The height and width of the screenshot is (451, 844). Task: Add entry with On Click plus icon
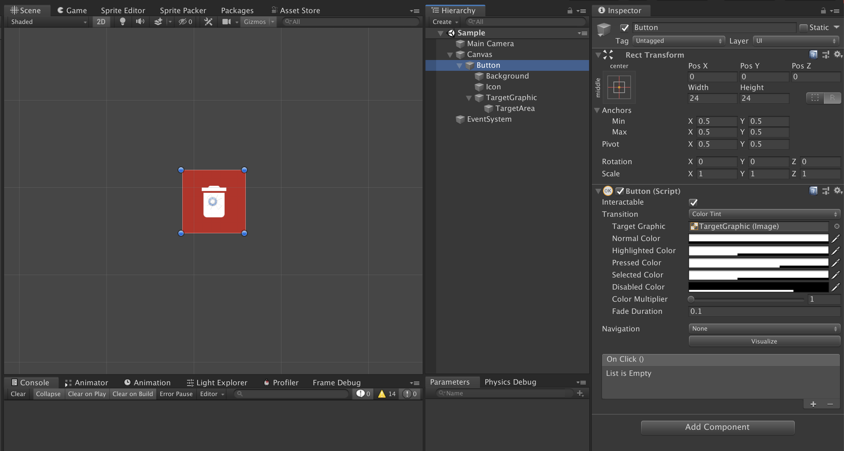(x=813, y=404)
